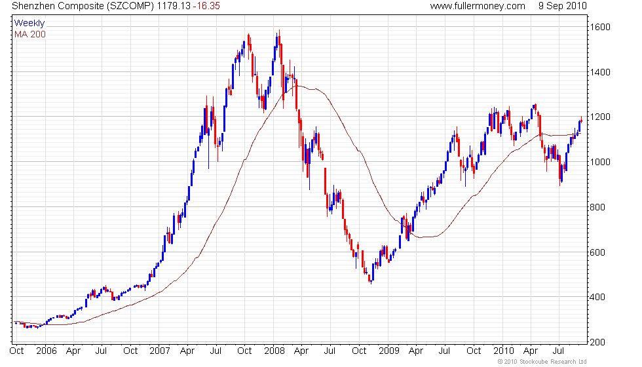
Task: Click the 600 y-axis label
Action: pyautogui.click(x=597, y=252)
